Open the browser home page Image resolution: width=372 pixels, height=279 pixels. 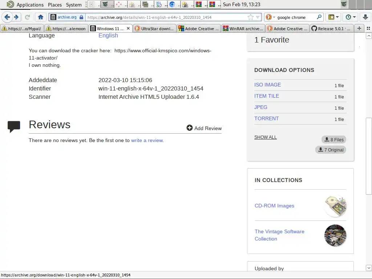(x=41, y=17)
